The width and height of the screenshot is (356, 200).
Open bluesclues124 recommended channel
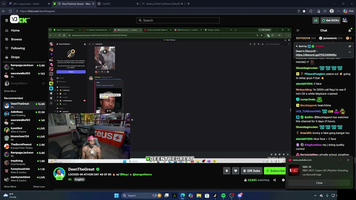[24, 138]
